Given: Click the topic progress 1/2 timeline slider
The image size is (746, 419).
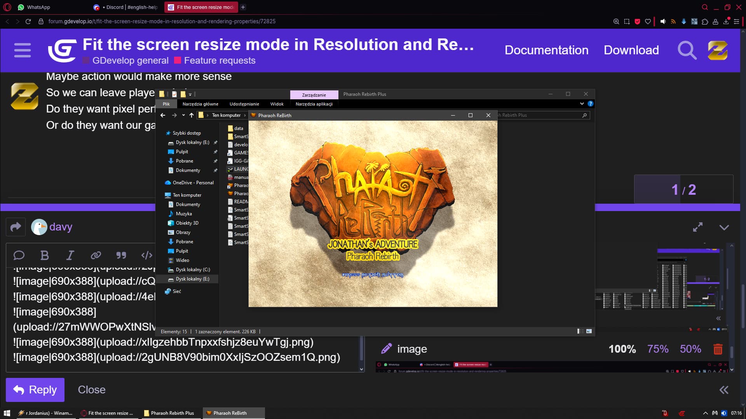Looking at the screenshot, I should pos(683,189).
